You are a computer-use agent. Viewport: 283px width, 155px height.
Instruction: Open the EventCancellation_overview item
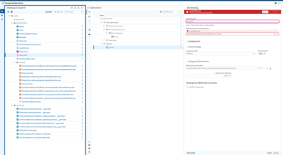pos(31,102)
